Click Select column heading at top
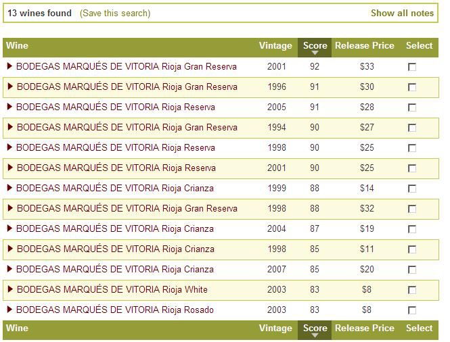 click(419, 45)
